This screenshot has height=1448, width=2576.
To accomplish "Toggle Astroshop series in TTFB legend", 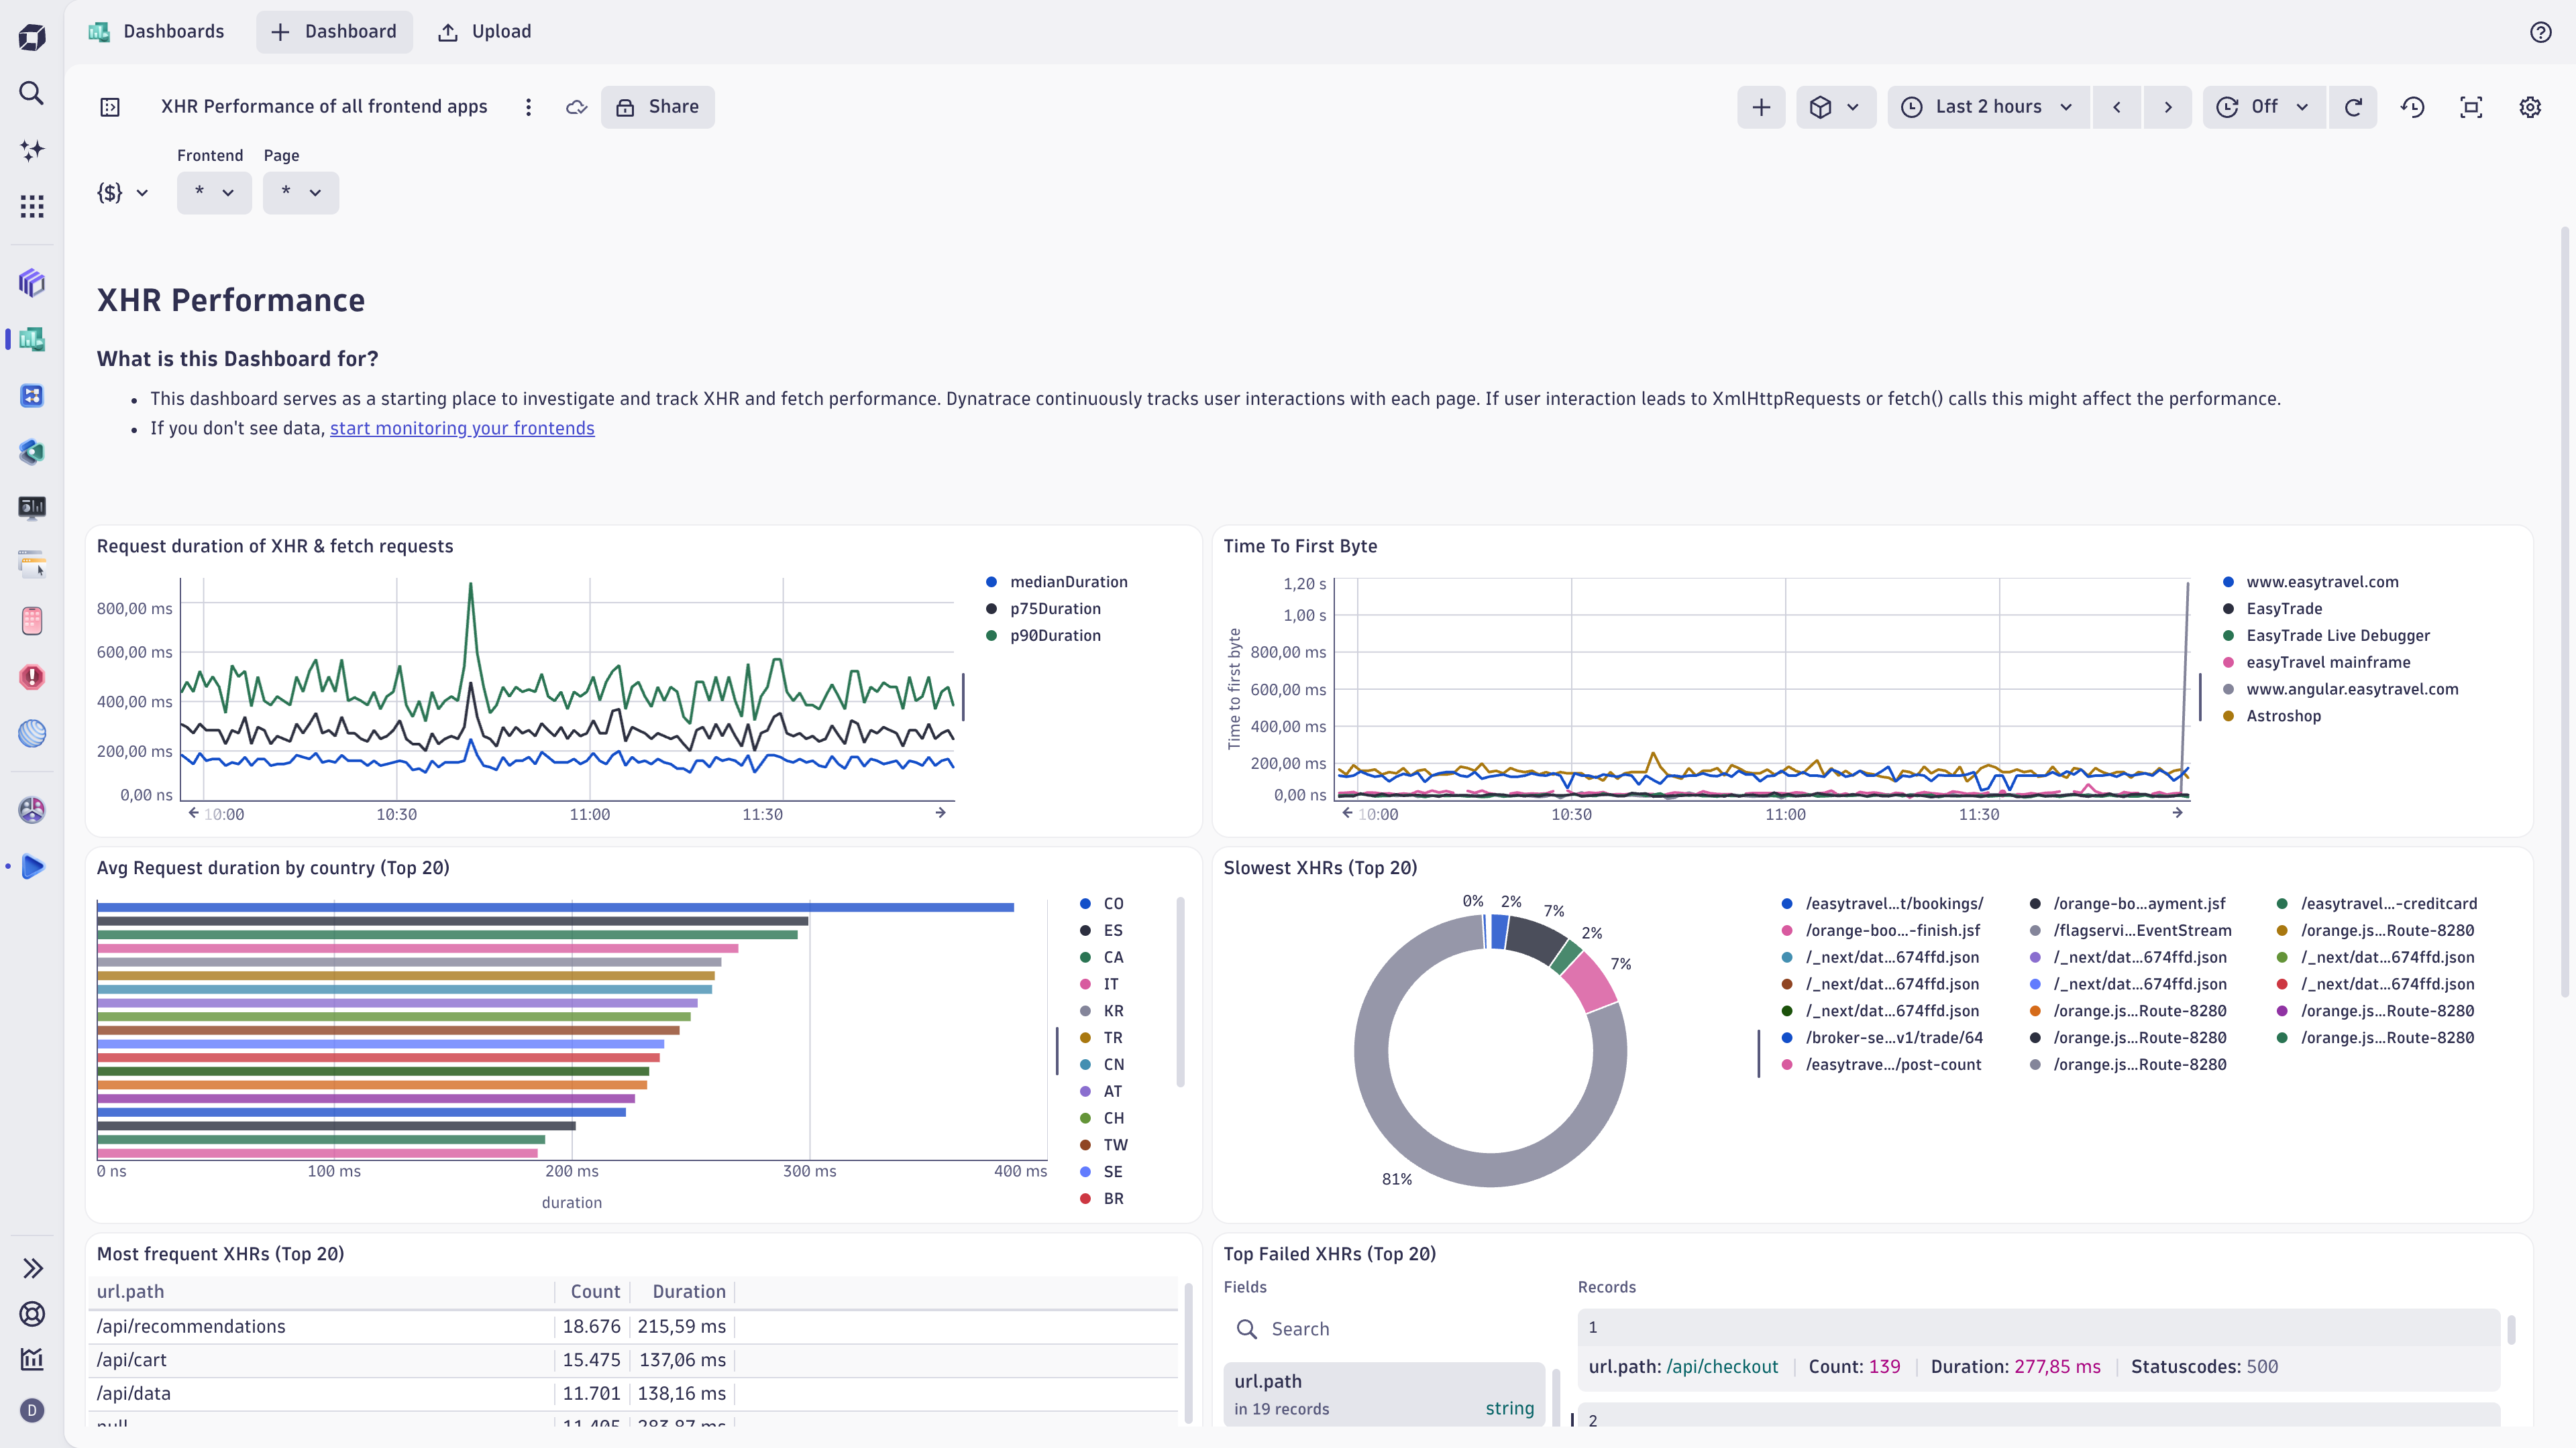I will 2283,715.
